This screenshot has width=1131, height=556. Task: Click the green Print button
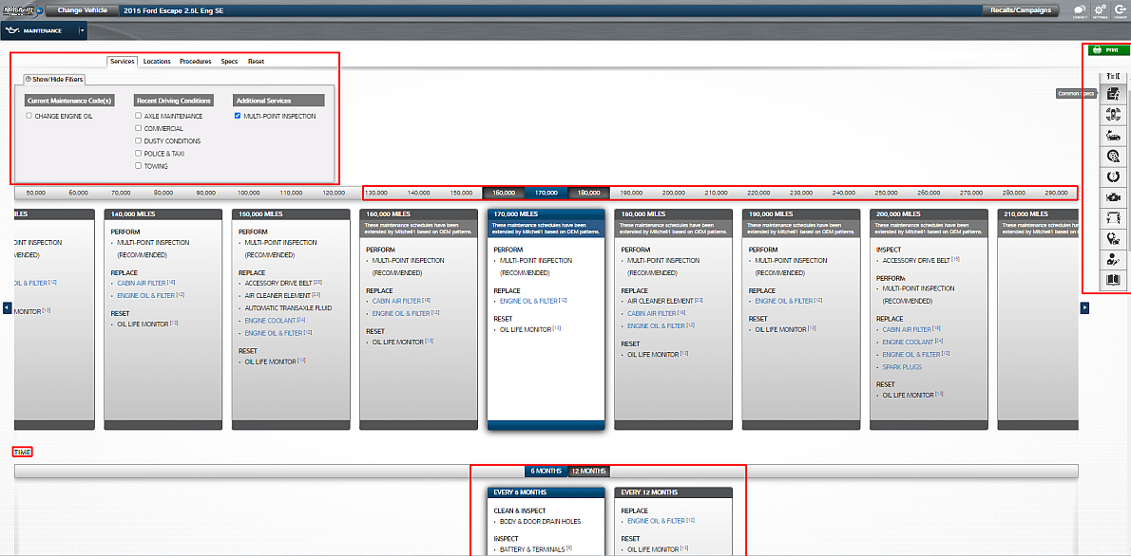1109,50
